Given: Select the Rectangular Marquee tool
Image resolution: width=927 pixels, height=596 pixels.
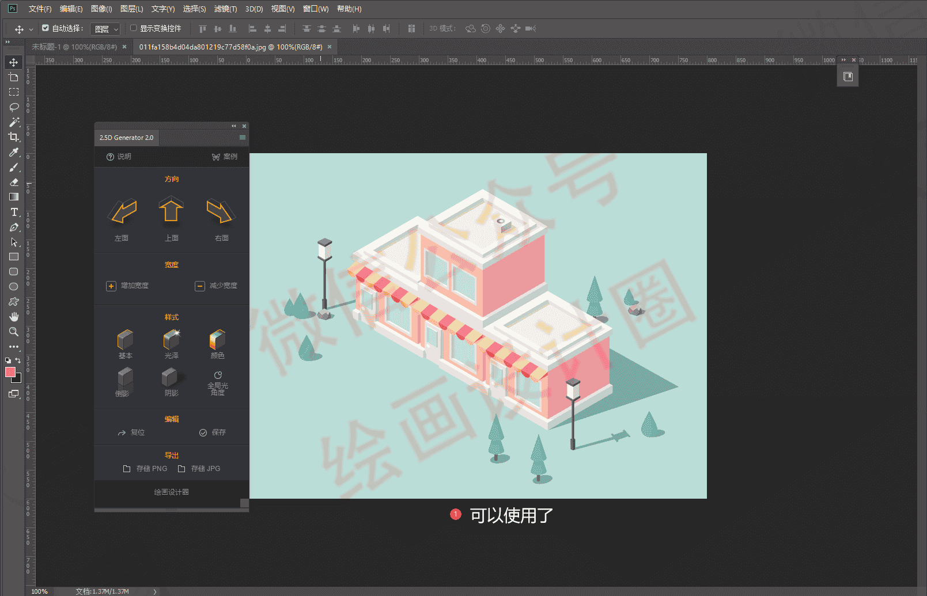Looking at the screenshot, I should [x=14, y=92].
